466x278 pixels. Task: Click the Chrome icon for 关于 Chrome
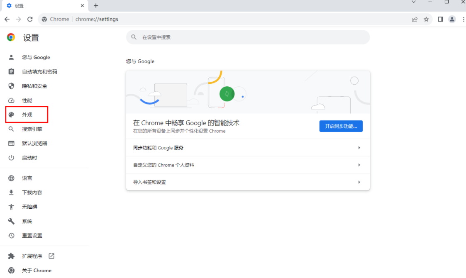click(11, 270)
